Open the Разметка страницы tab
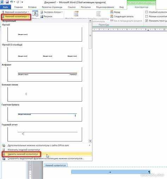167x179 pixels. 52,7
